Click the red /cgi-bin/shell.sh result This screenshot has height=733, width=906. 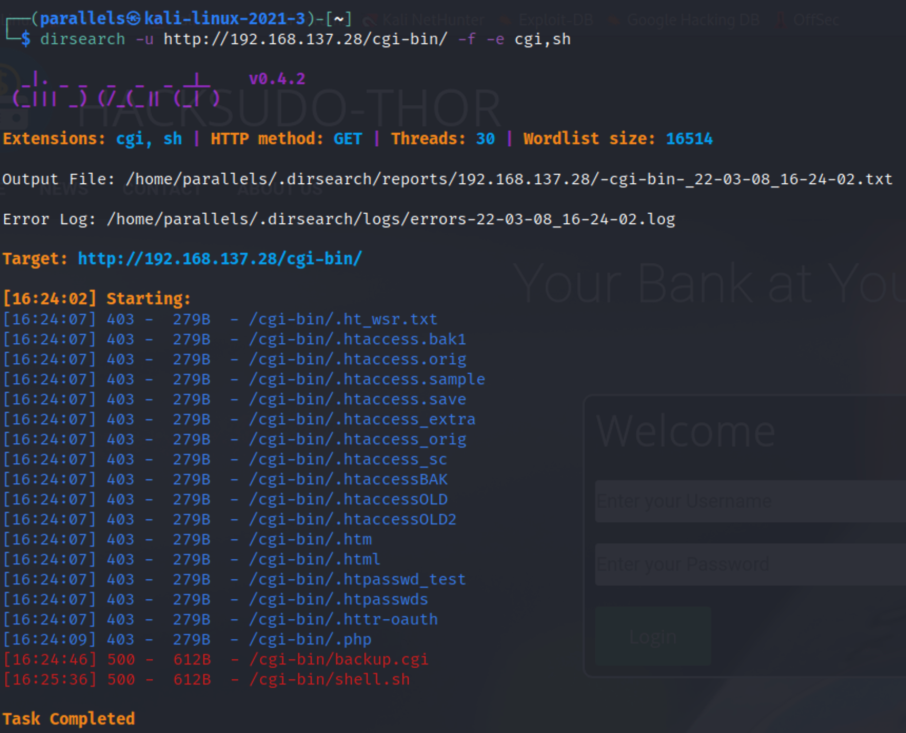coord(329,679)
